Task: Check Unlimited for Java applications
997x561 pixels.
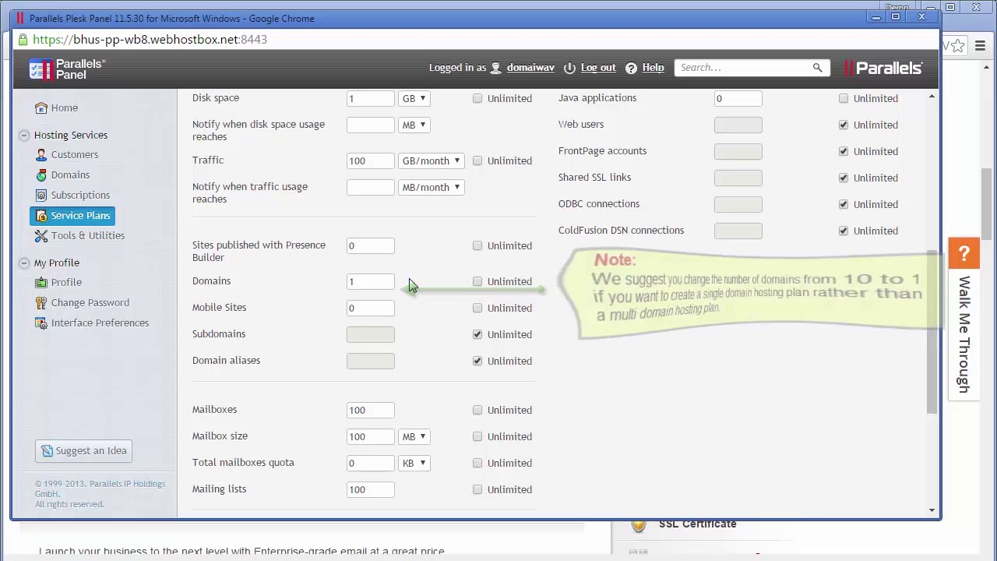Action: point(844,98)
